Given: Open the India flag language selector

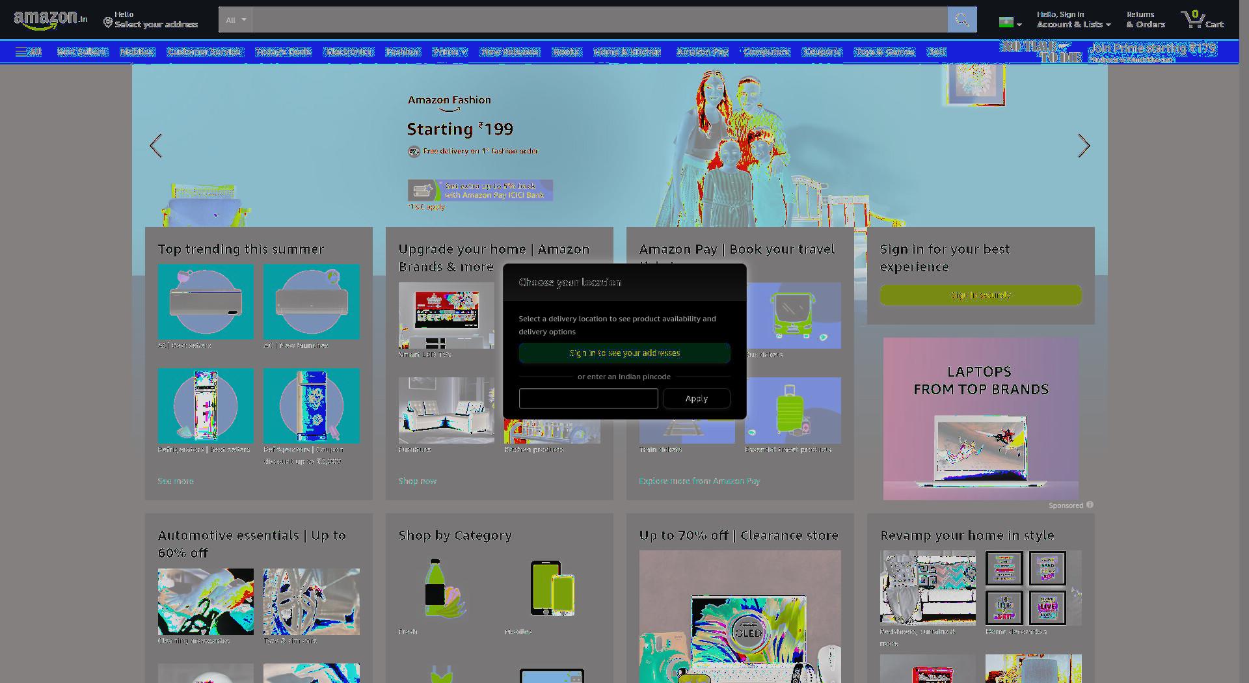Looking at the screenshot, I should pos(1010,23).
